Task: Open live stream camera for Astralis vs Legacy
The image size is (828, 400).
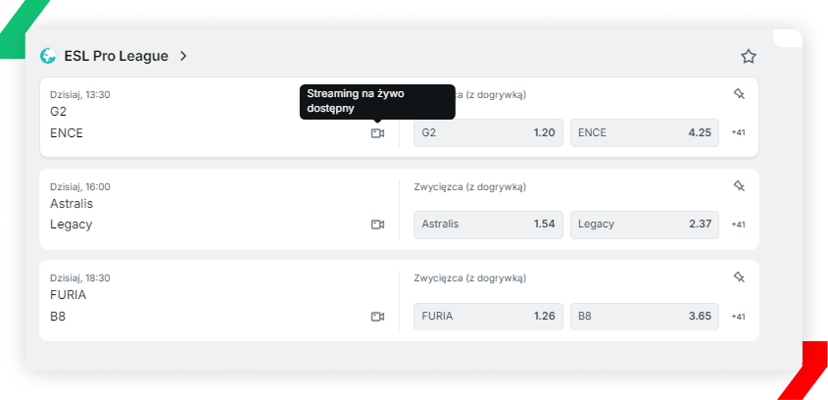Action: (377, 225)
